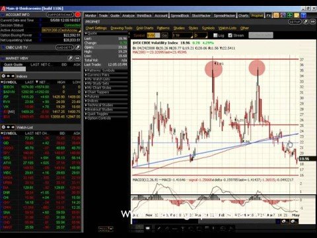Screen dimensions: 317x238
Task: Click the first zoom icon below the chart
Action: (285, 221)
